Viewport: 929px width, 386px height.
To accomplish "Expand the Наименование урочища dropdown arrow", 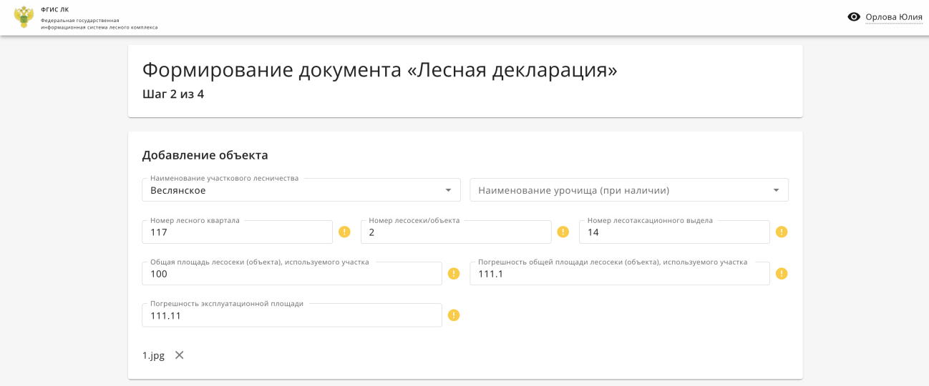I will [x=776, y=190].
